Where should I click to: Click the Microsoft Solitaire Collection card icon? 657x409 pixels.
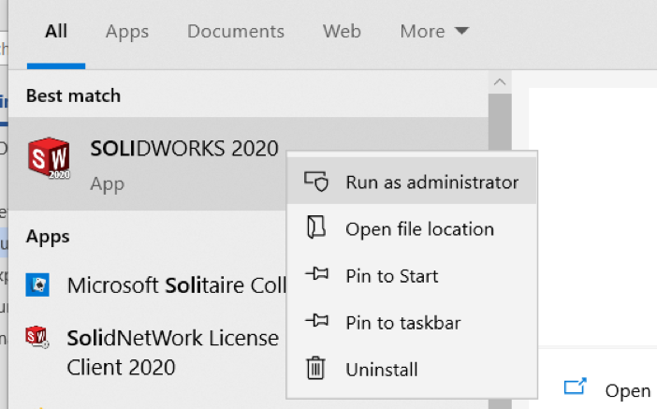pos(38,285)
